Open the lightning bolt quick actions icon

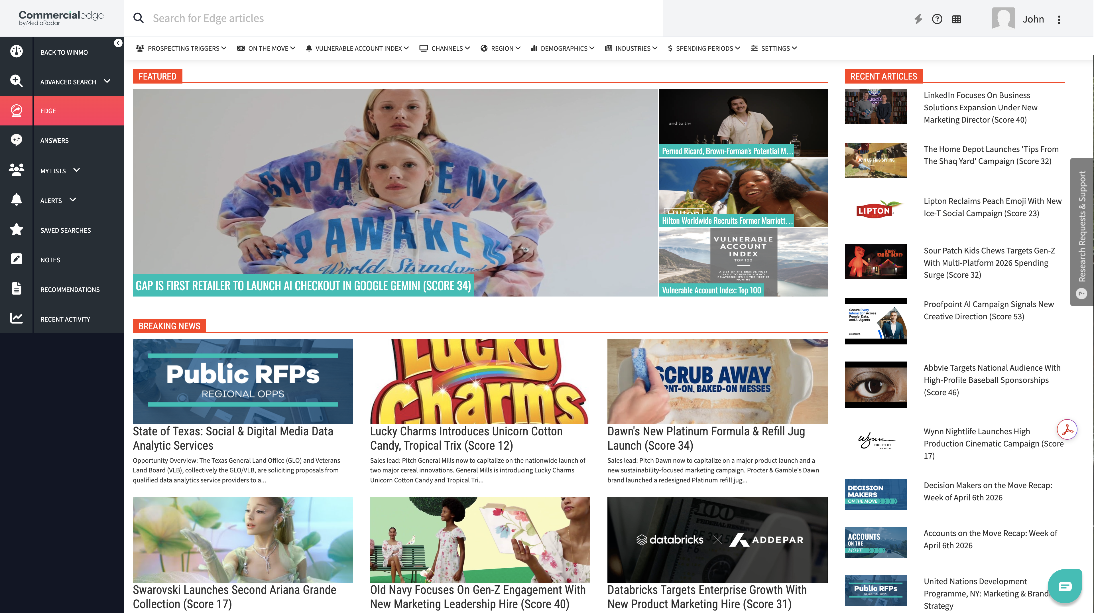click(918, 19)
